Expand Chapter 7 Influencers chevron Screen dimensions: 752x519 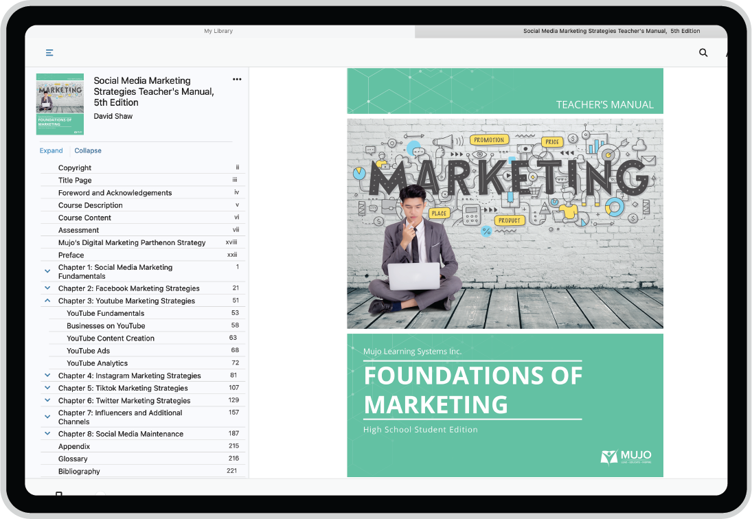[47, 417]
